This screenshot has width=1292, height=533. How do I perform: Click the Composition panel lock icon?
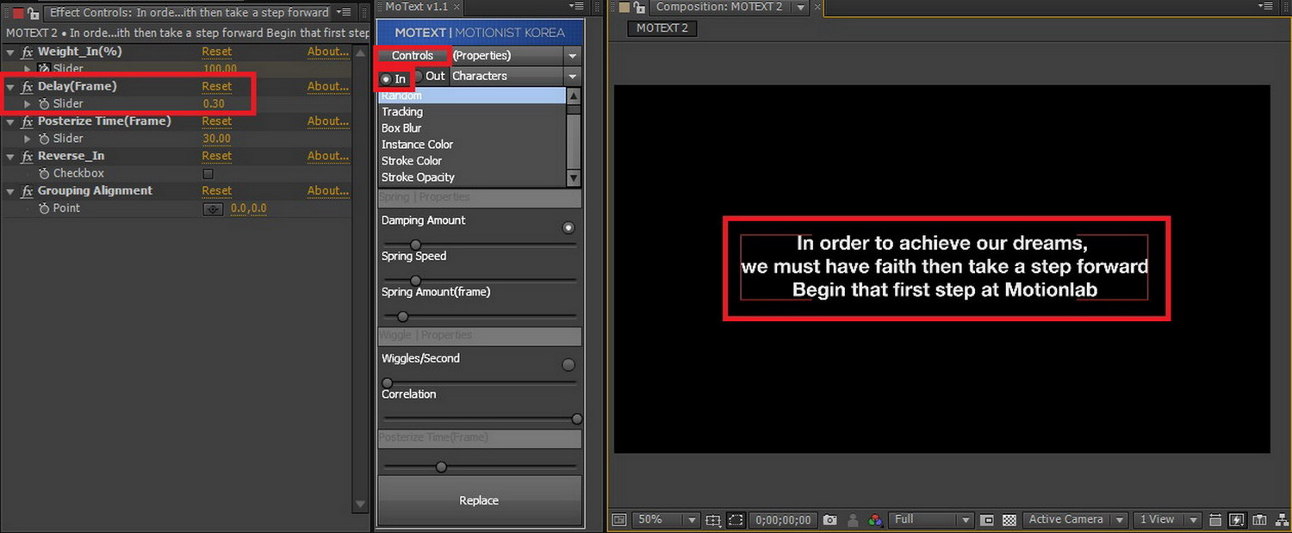(637, 8)
